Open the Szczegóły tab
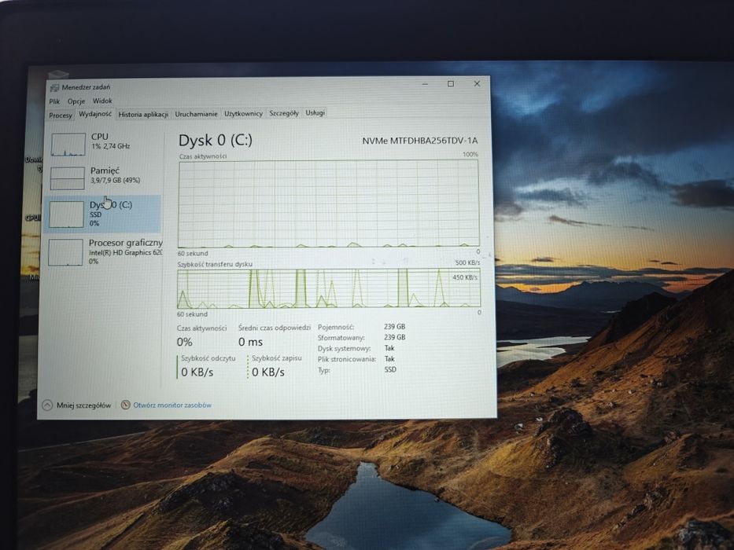Viewport: 734px width, 550px height. (284, 112)
